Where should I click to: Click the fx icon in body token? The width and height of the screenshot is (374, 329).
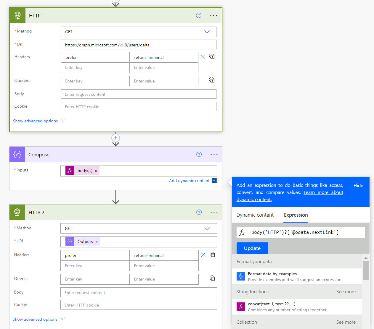(x=70, y=171)
